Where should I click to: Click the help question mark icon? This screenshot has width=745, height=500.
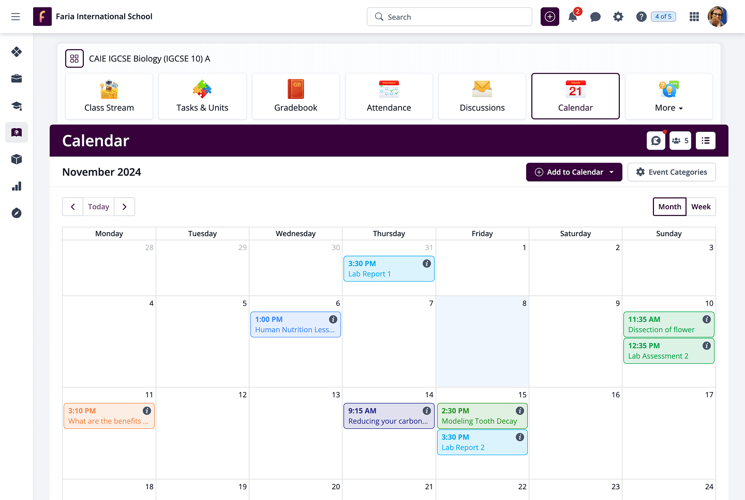coord(641,17)
